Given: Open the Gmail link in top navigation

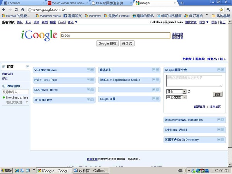Looking at the screenshot, I should click(x=62, y=22).
